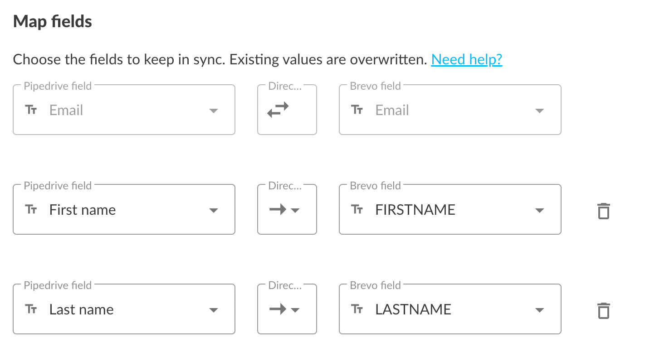The image size is (645, 357).
Task: Expand the disabled Brevo Email dropdown arrow
Action: pos(539,111)
